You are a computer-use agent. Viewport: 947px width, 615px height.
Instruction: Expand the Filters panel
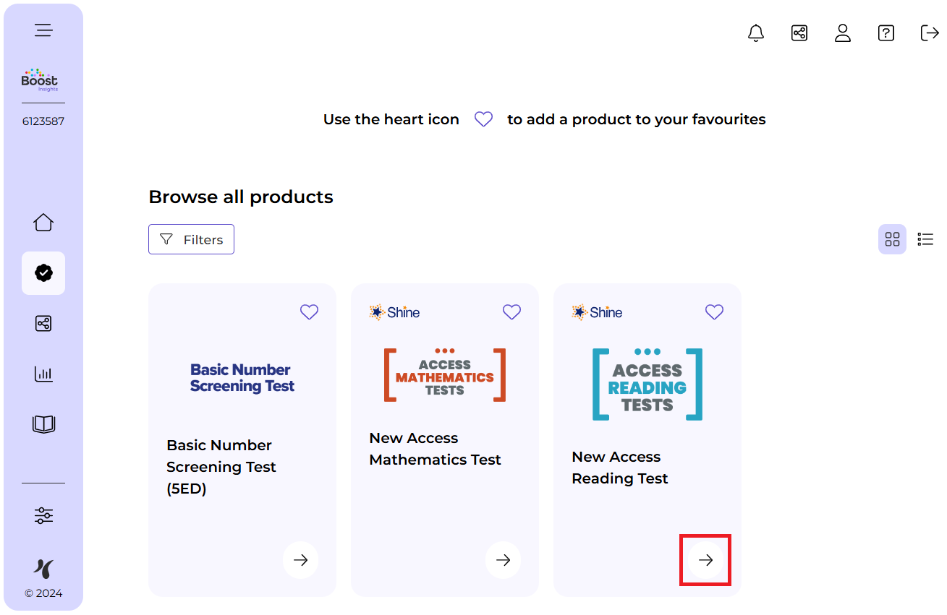click(191, 239)
